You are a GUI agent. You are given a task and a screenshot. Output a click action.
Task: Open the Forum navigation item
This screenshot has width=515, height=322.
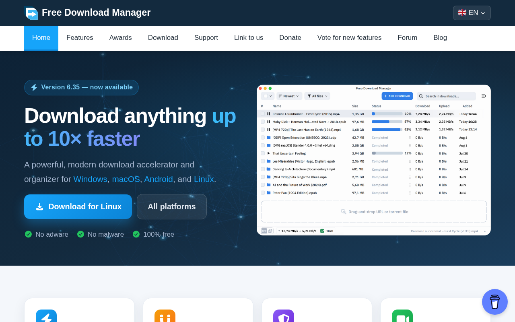(x=408, y=38)
